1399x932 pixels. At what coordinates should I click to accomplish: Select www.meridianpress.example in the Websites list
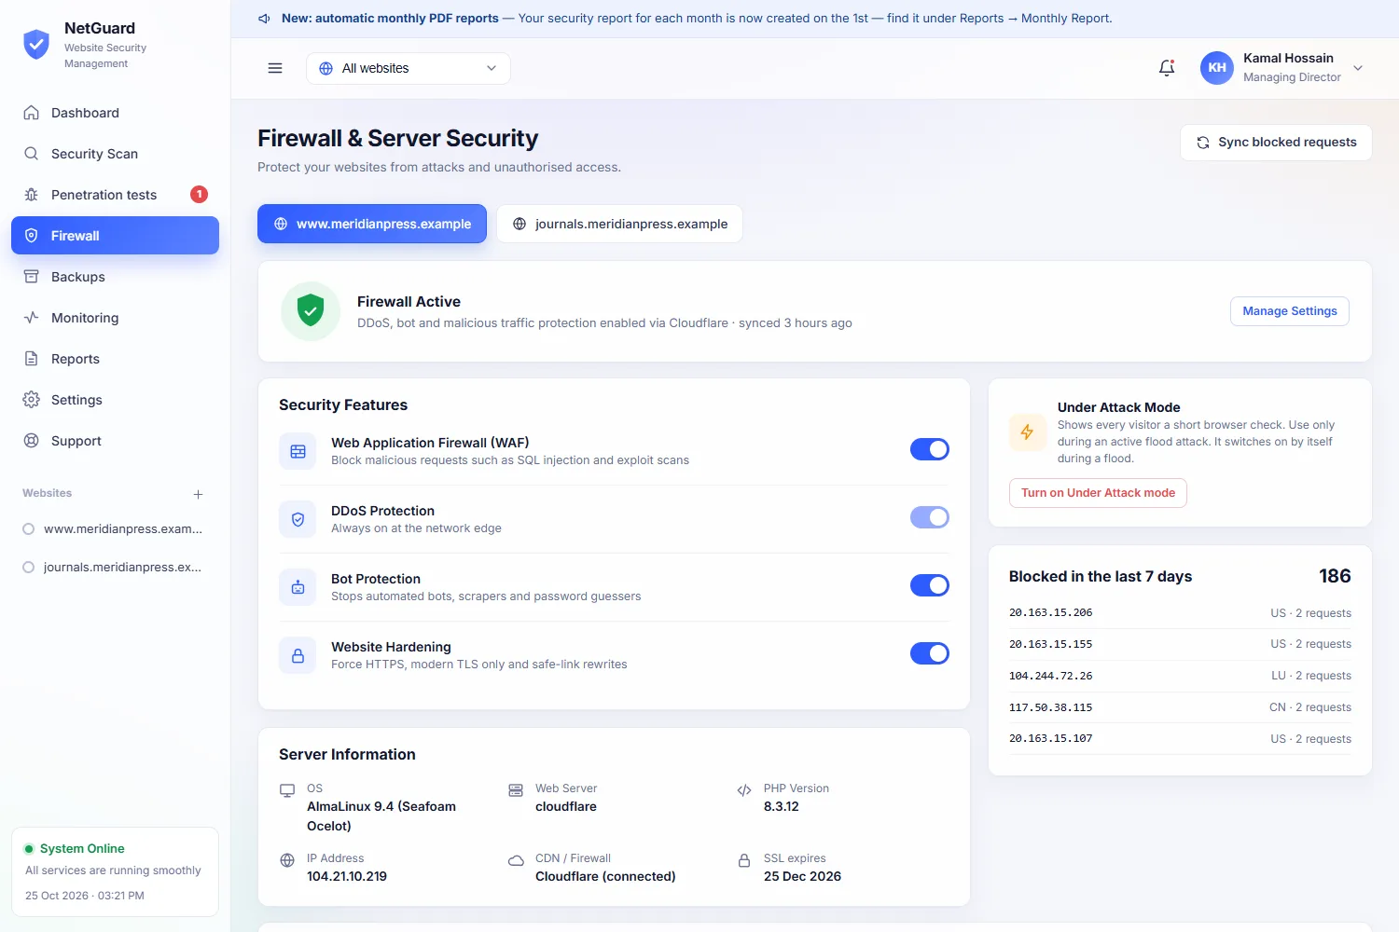(115, 529)
